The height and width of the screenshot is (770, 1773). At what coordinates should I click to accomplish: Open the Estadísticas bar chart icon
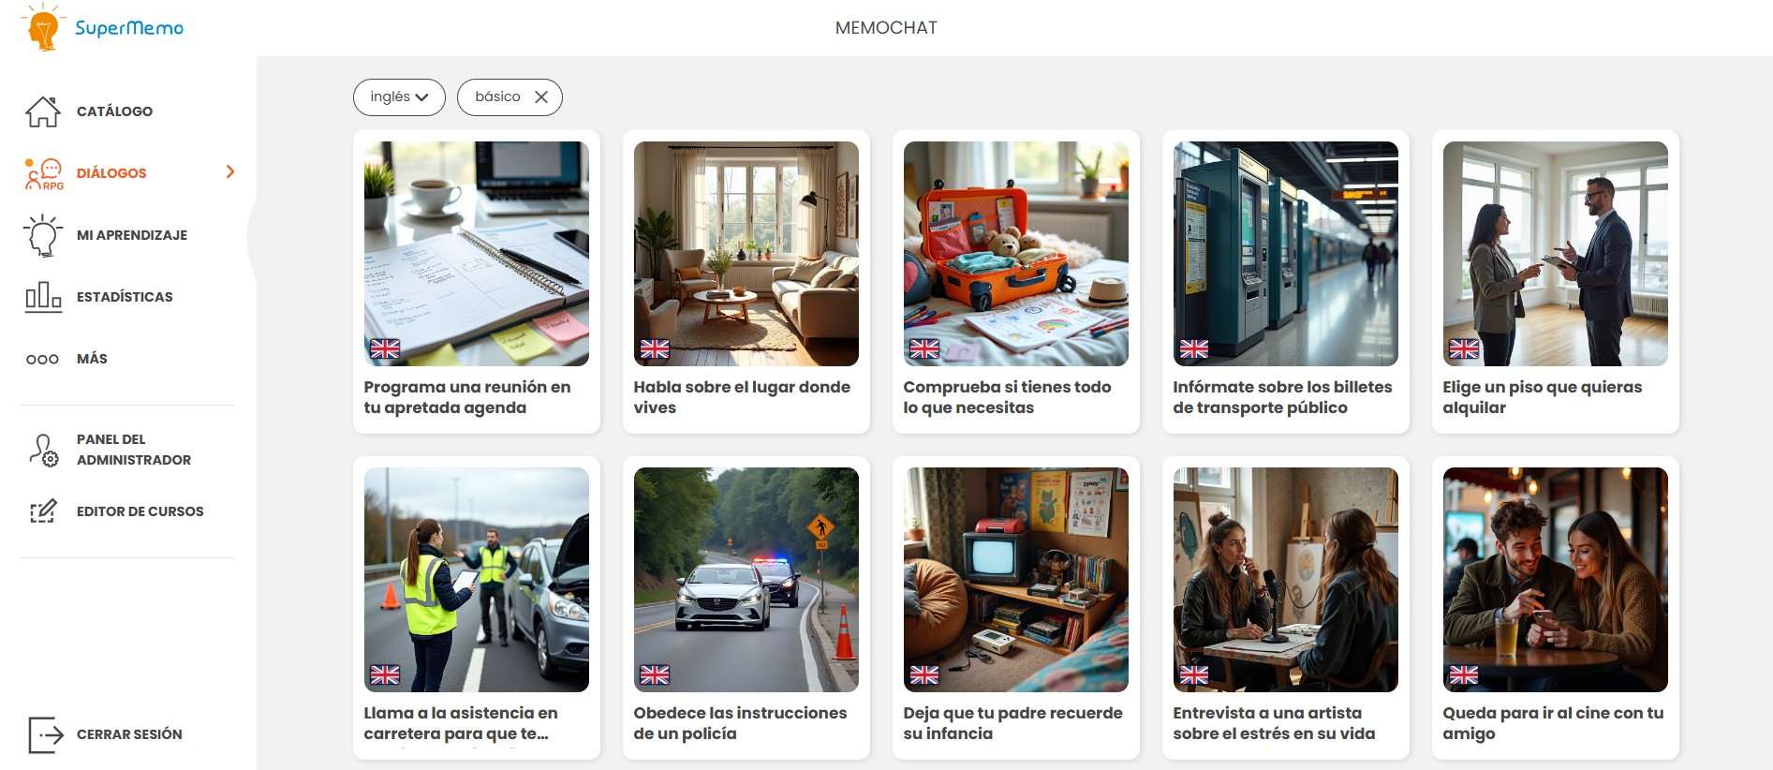pos(43,297)
